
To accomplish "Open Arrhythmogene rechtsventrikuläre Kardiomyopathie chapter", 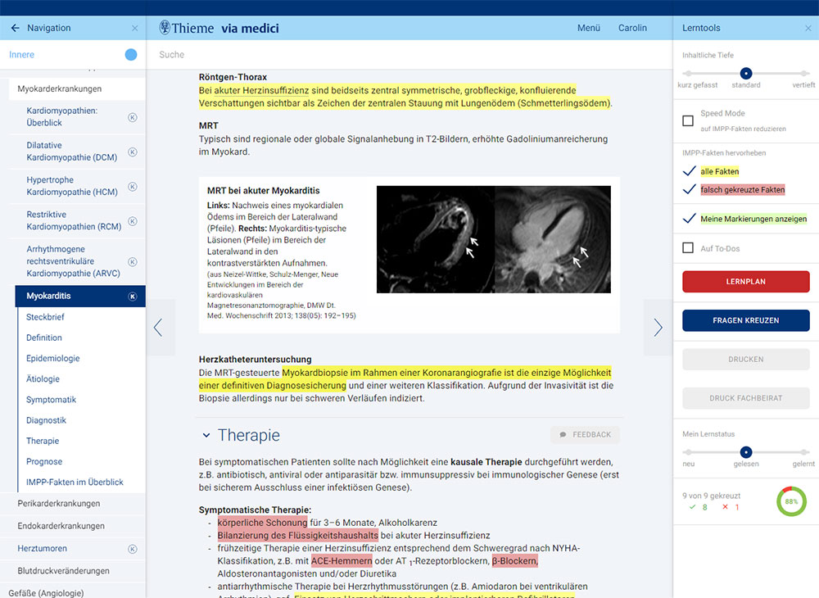I will [x=73, y=261].
